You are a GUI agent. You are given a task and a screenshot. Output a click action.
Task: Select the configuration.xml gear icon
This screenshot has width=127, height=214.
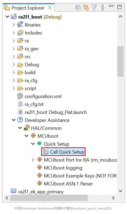coord(20,96)
